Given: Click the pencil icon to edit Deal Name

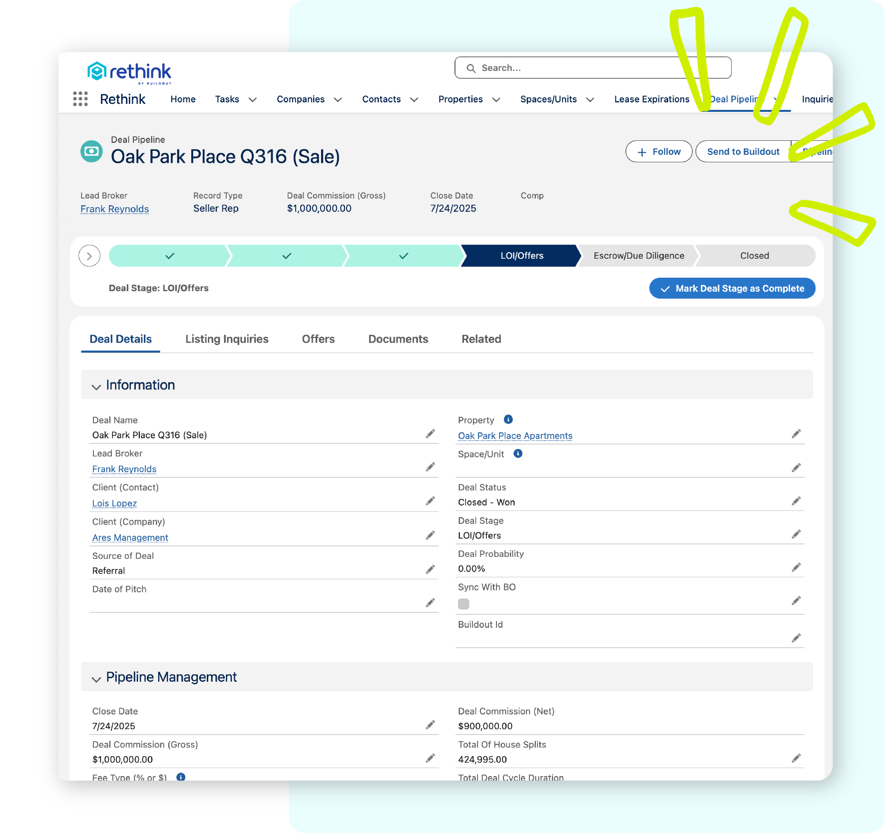Looking at the screenshot, I should point(430,433).
